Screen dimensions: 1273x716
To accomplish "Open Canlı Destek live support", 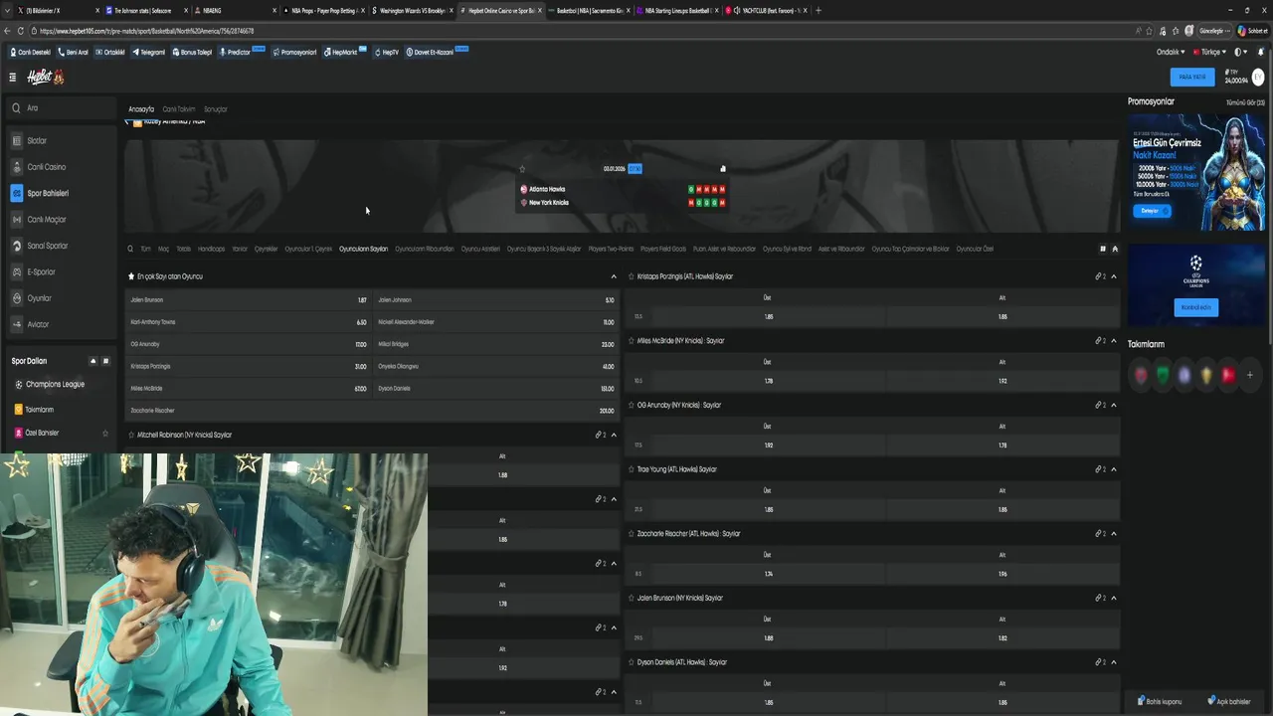I will 30,52.
